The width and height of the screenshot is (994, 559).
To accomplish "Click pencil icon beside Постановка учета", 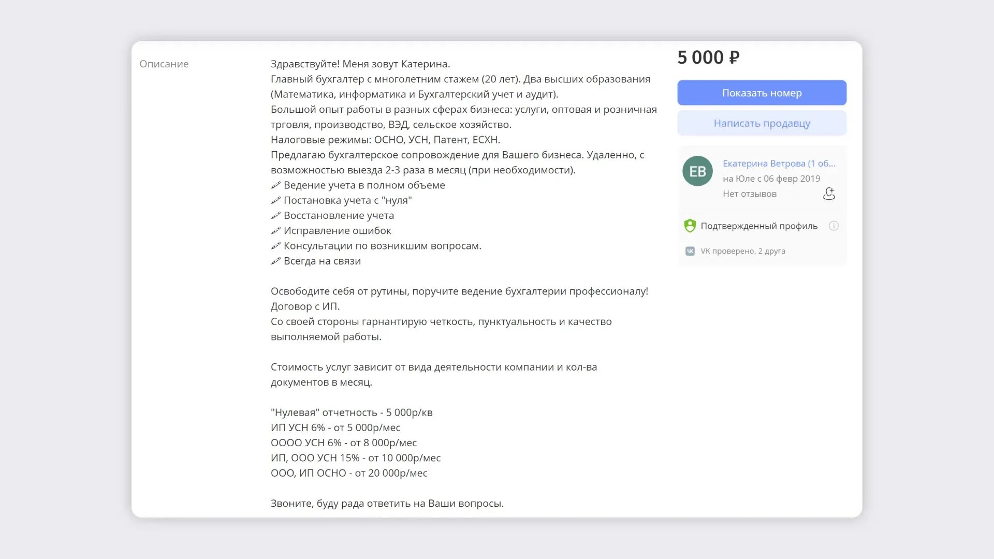I will [x=276, y=200].
